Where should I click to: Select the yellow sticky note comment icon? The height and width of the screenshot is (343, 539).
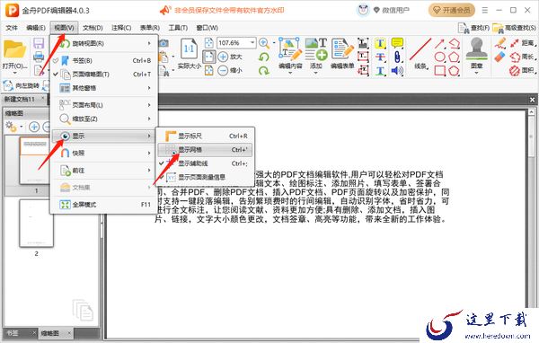(x=397, y=43)
